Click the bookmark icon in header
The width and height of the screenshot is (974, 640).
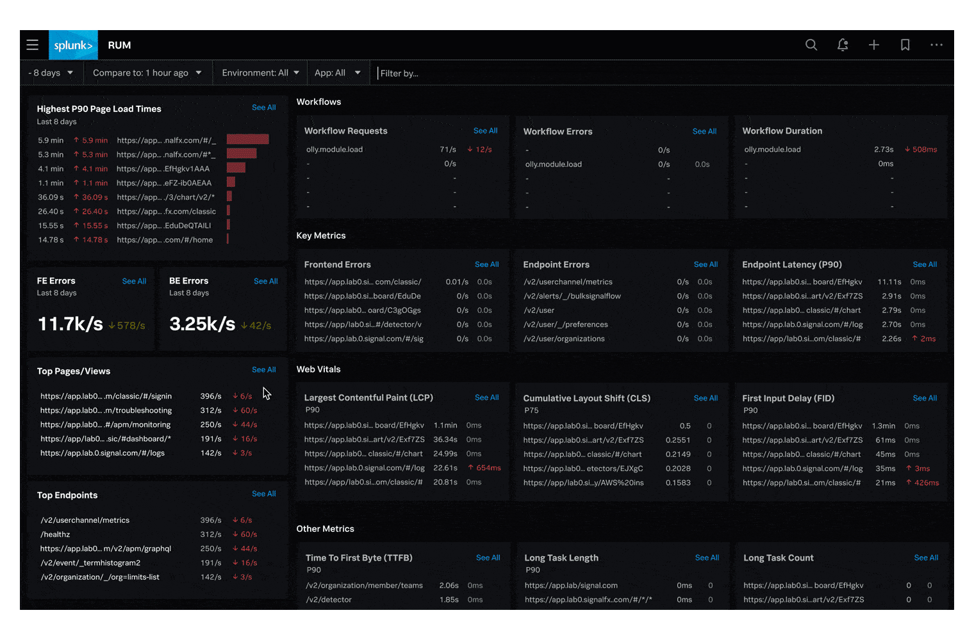[905, 45]
